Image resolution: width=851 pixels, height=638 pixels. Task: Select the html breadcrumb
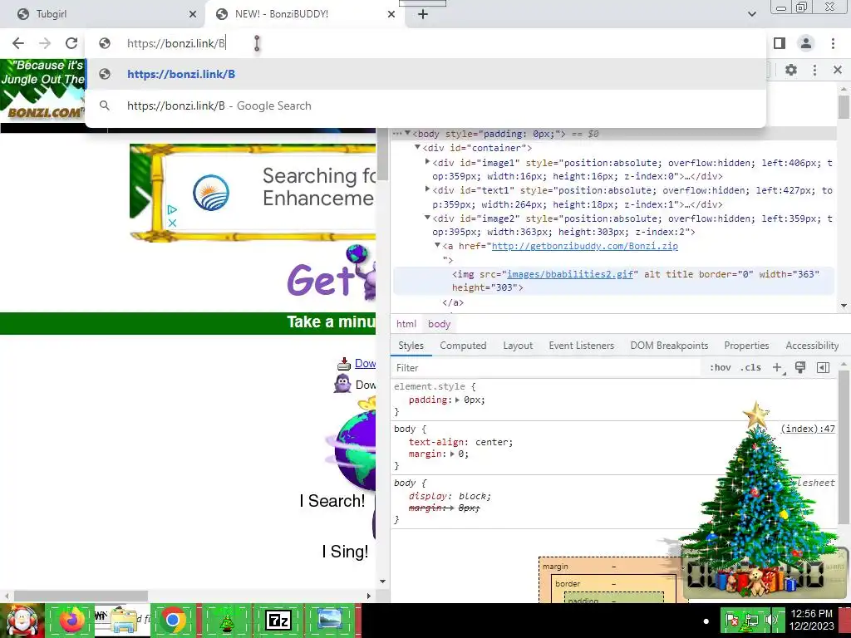click(x=406, y=324)
